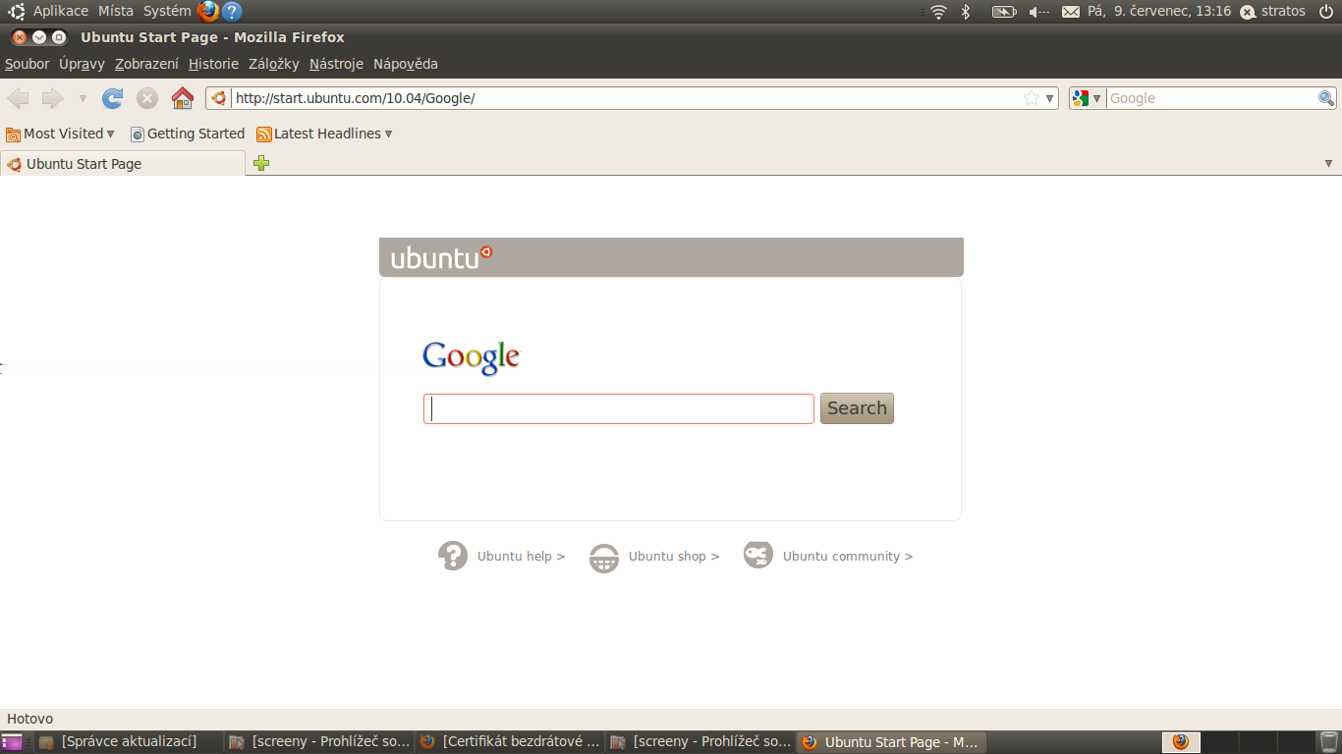Open the Záložky menu

coord(274,64)
